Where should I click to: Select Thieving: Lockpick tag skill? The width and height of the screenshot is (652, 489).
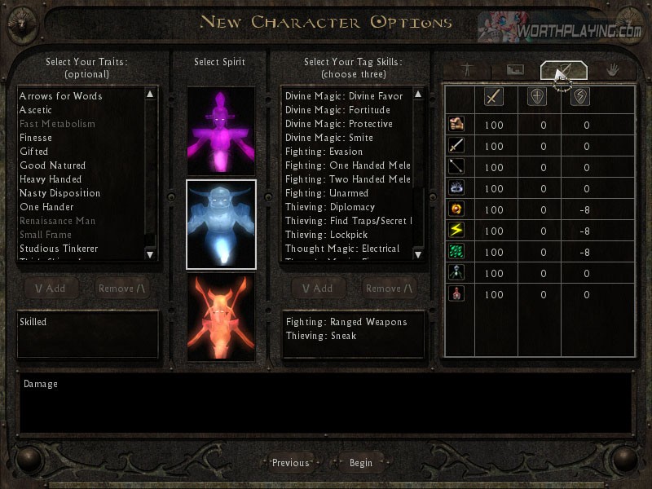(x=327, y=235)
